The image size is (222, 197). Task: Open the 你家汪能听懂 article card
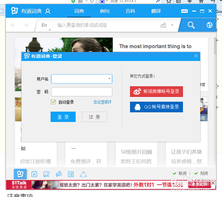36,155
